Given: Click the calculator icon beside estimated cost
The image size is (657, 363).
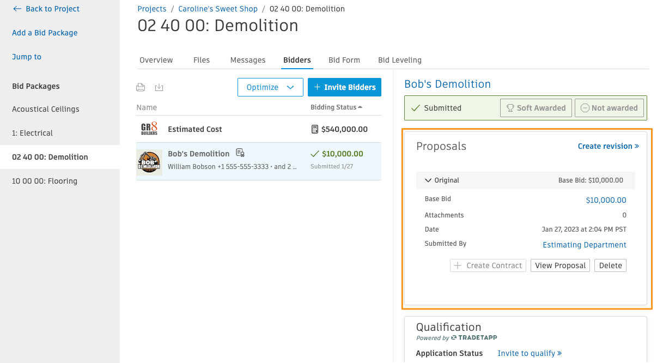Looking at the screenshot, I should tap(314, 129).
